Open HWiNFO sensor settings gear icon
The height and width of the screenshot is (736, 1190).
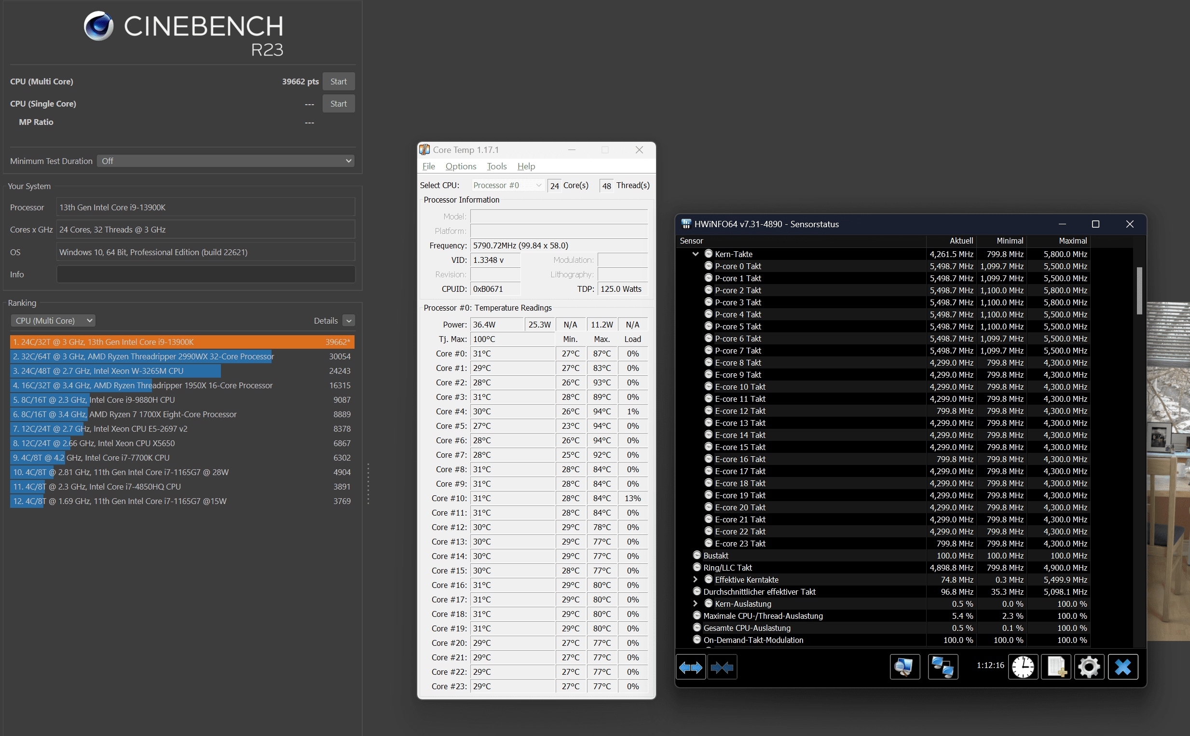click(x=1089, y=667)
